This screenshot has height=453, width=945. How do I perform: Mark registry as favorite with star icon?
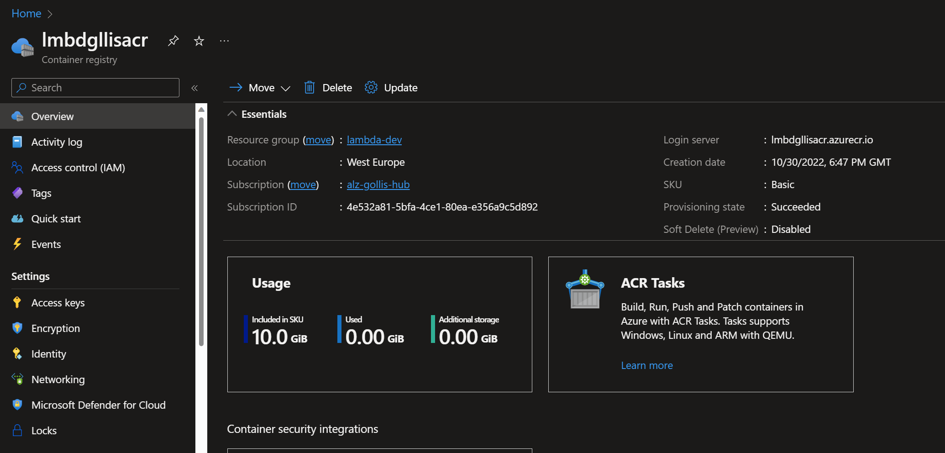[x=199, y=41]
